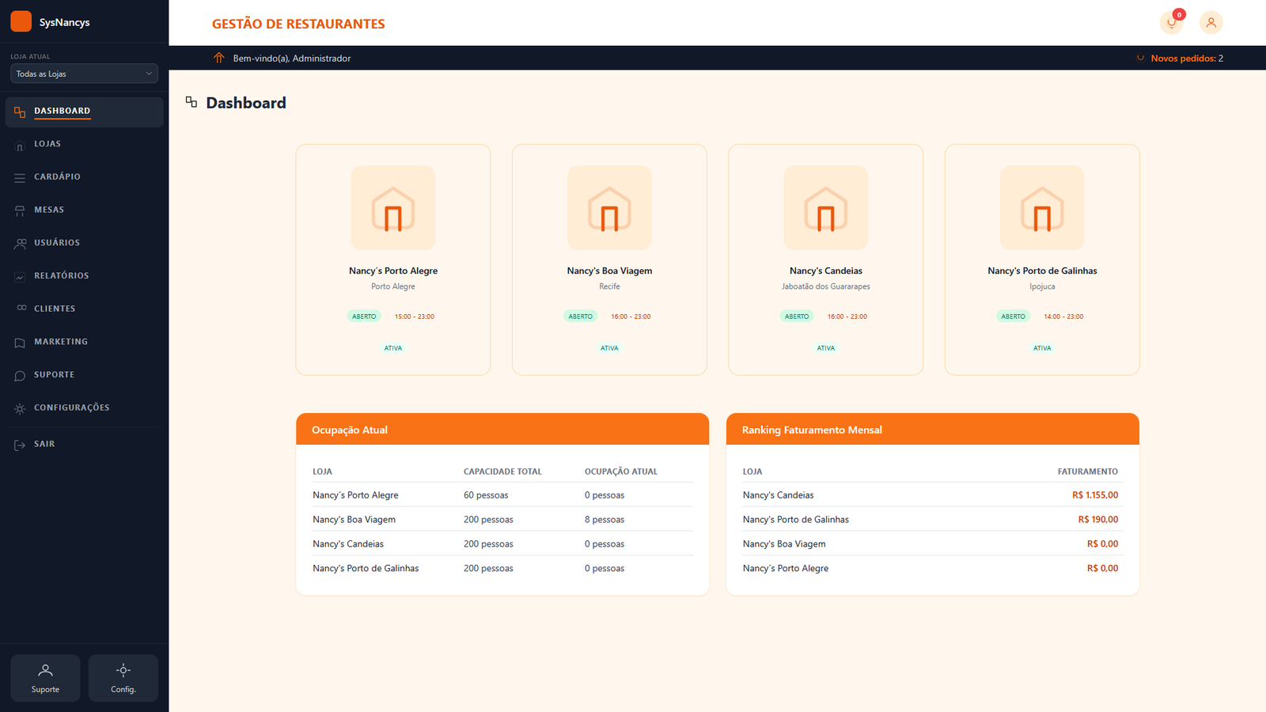Screen dimensions: 1266x712
Task: Select the Nancy's Candeias store card thumbnail
Action: pos(825,207)
